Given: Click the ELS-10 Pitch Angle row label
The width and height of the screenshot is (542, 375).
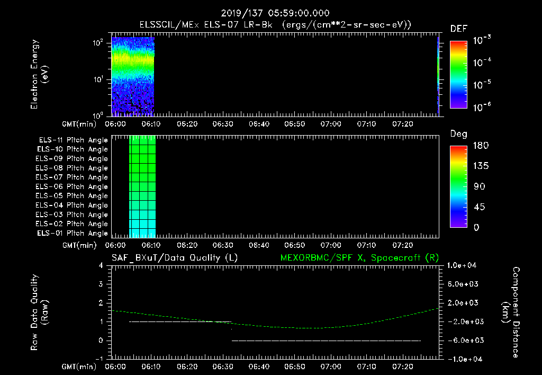Looking at the screenshot, I should pos(73,149).
